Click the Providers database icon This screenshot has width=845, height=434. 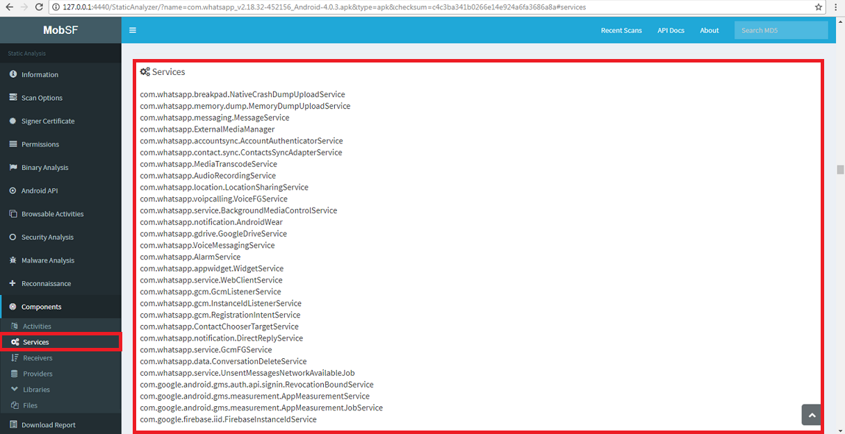coord(15,374)
